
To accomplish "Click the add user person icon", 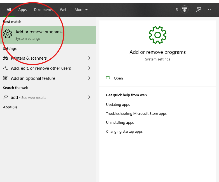I will tap(5, 68).
